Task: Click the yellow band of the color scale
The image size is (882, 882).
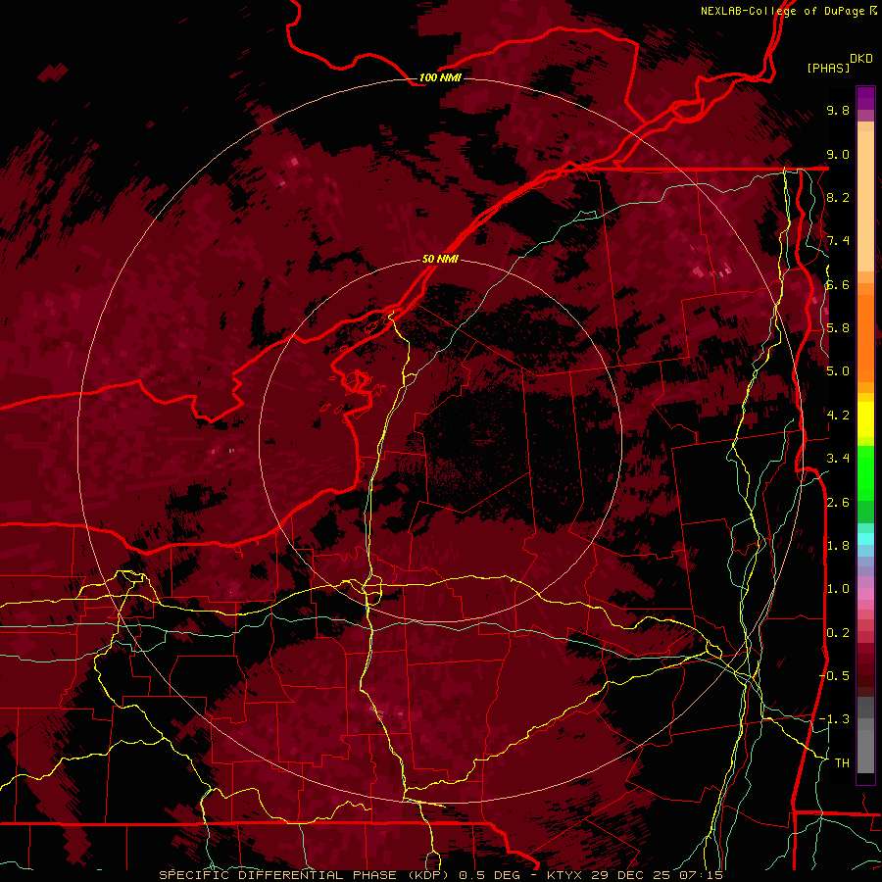Action: click(x=865, y=419)
